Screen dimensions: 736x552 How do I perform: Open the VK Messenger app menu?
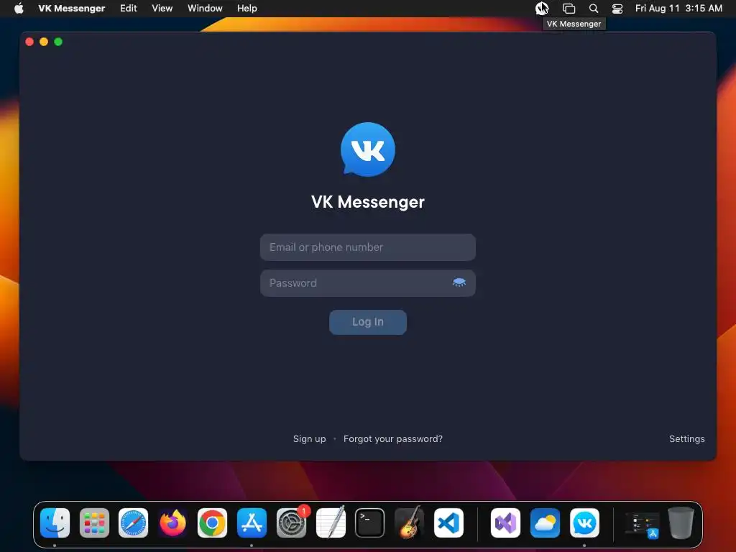point(72,9)
